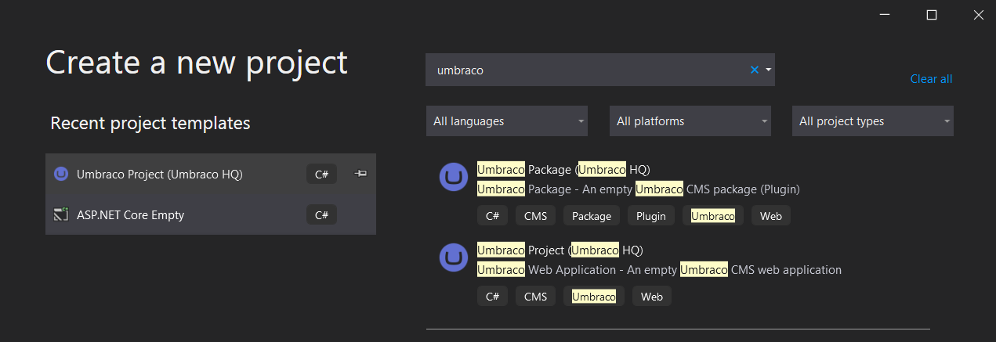Click the Umbraco Web Application description text

coord(659,270)
